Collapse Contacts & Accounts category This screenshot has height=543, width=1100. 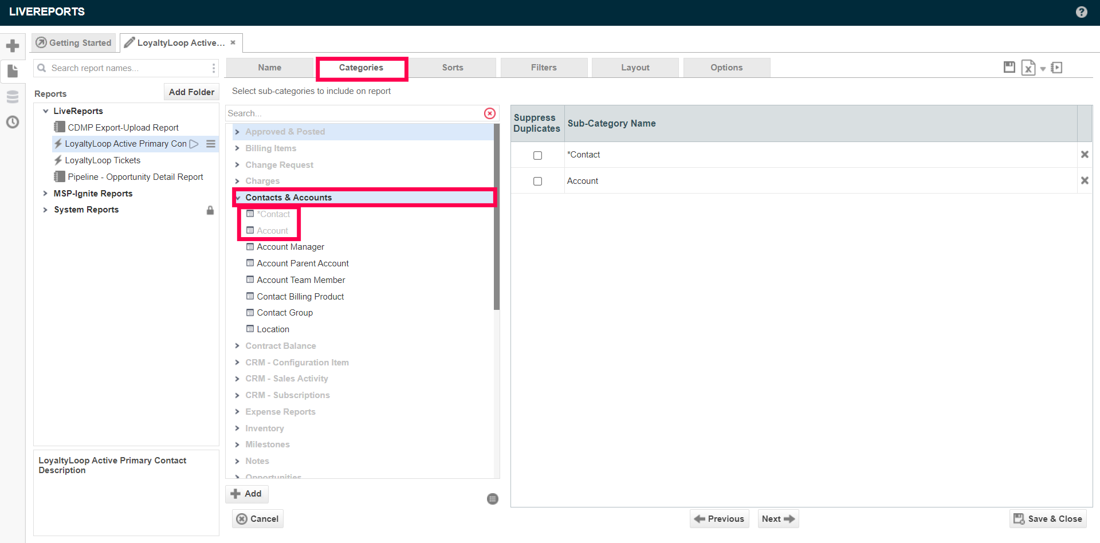point(238,198)
